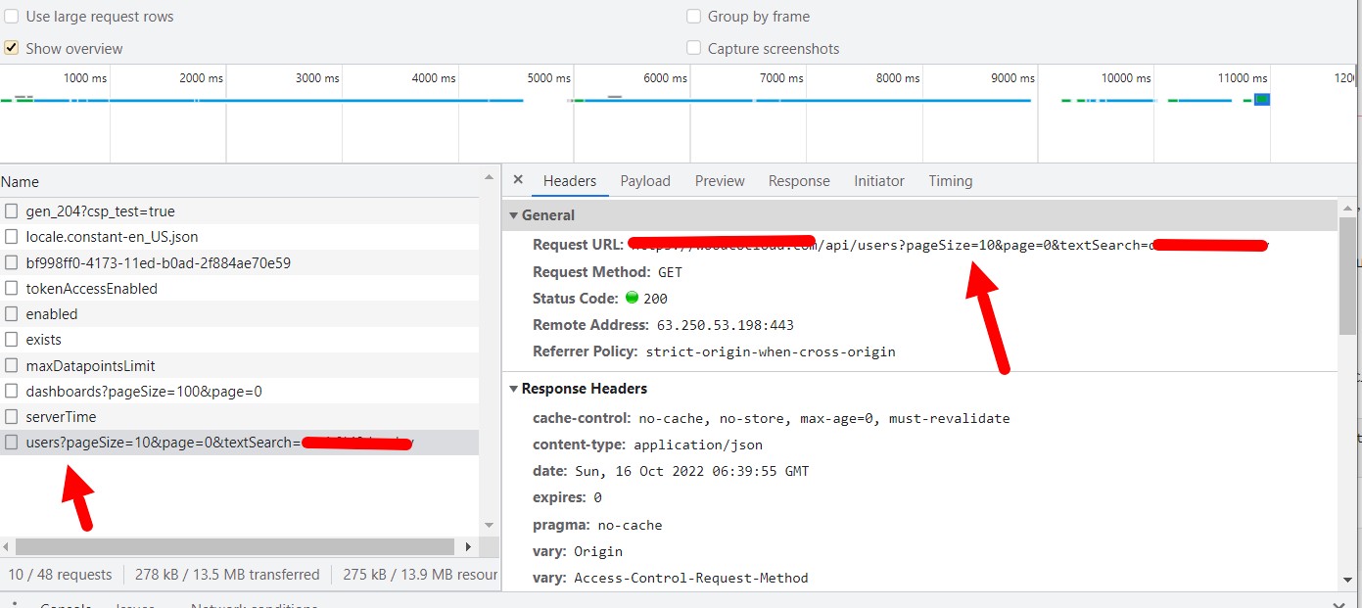Click the down arrow on the Name list scrollbar
Viewport: 1362px width, 608px height.
(489, 525)
